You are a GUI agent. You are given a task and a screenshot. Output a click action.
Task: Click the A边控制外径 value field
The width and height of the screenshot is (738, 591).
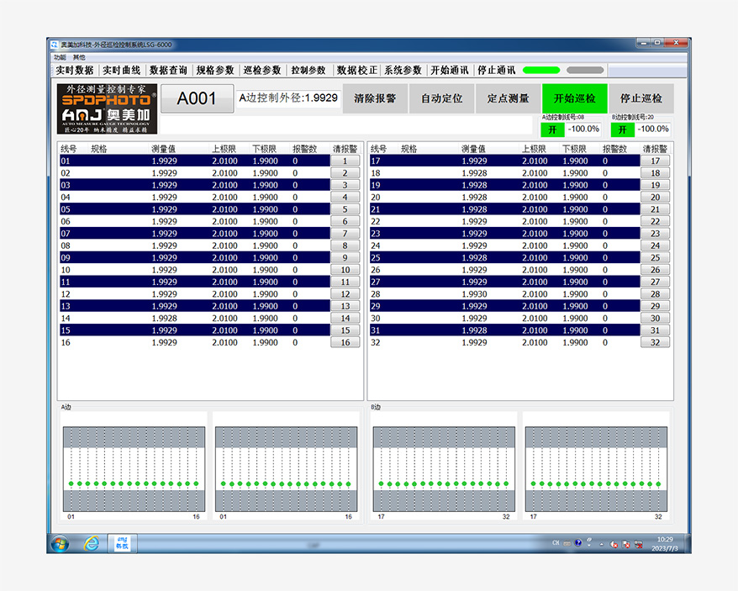(x=288, y=98)
